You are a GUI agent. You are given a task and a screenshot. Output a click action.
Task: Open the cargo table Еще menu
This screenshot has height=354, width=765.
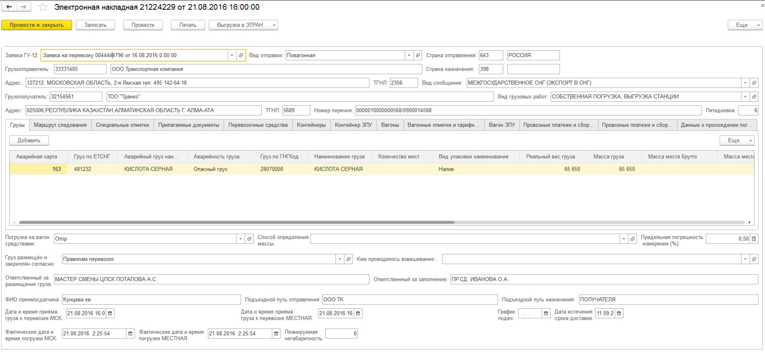(737, 140)
